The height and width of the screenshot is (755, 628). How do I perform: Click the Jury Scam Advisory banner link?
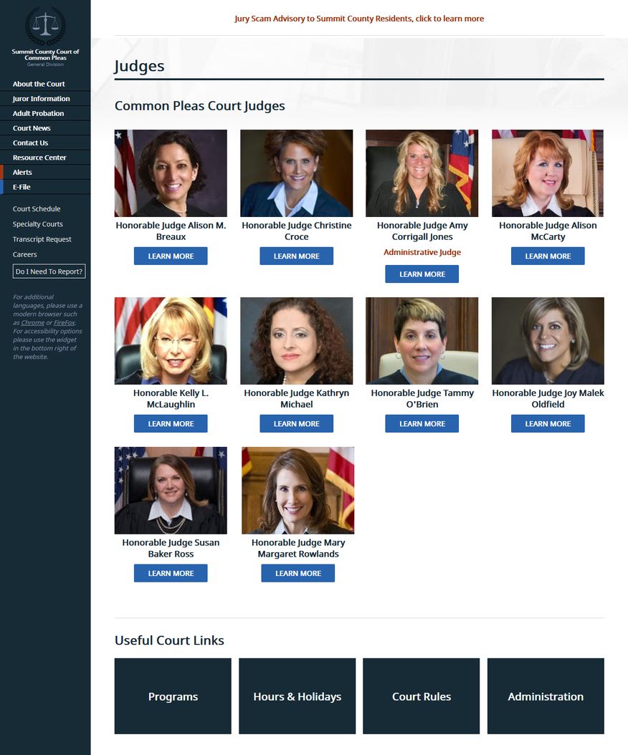359,19
